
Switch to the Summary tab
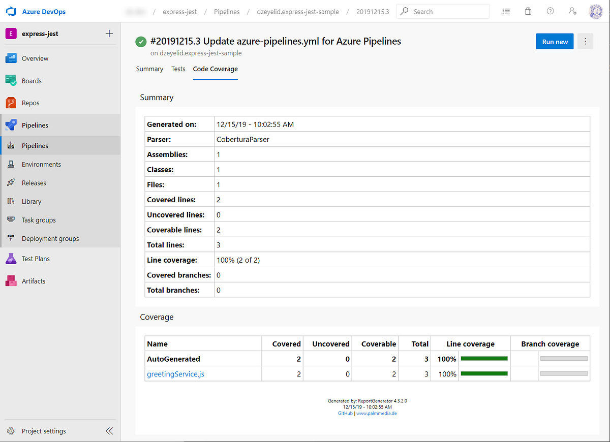tap(149, 69)
